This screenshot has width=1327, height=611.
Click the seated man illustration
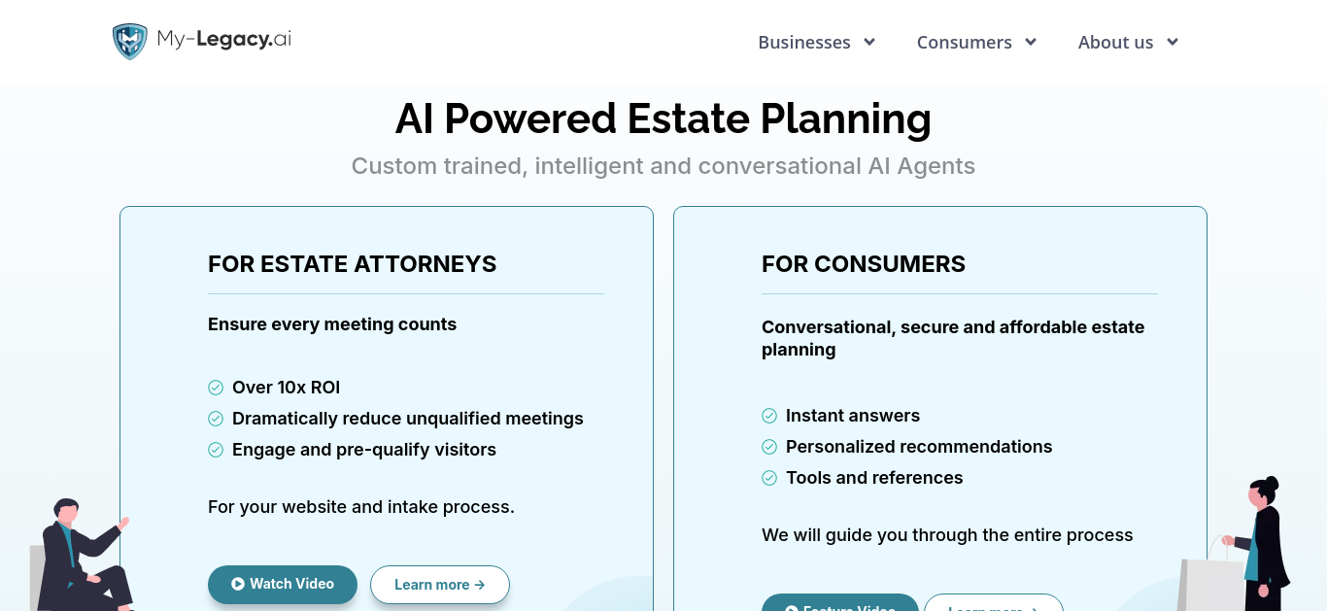pos(82,555)
